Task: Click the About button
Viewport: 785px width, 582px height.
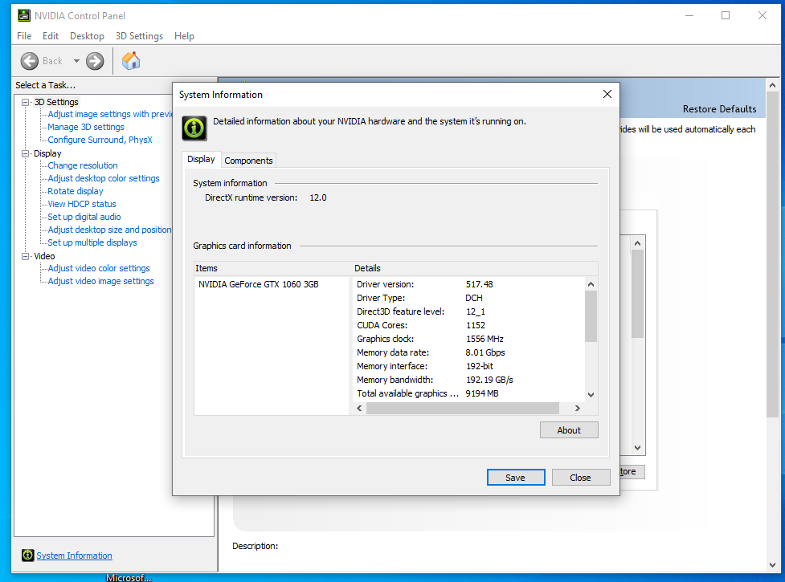Action: pyautogui.click(x=569, y=430)
